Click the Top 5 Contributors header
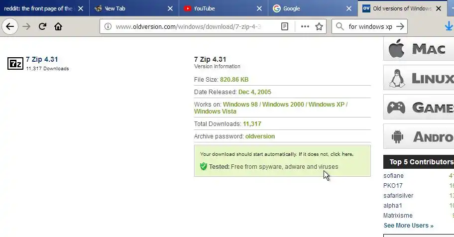 (419, 162)
